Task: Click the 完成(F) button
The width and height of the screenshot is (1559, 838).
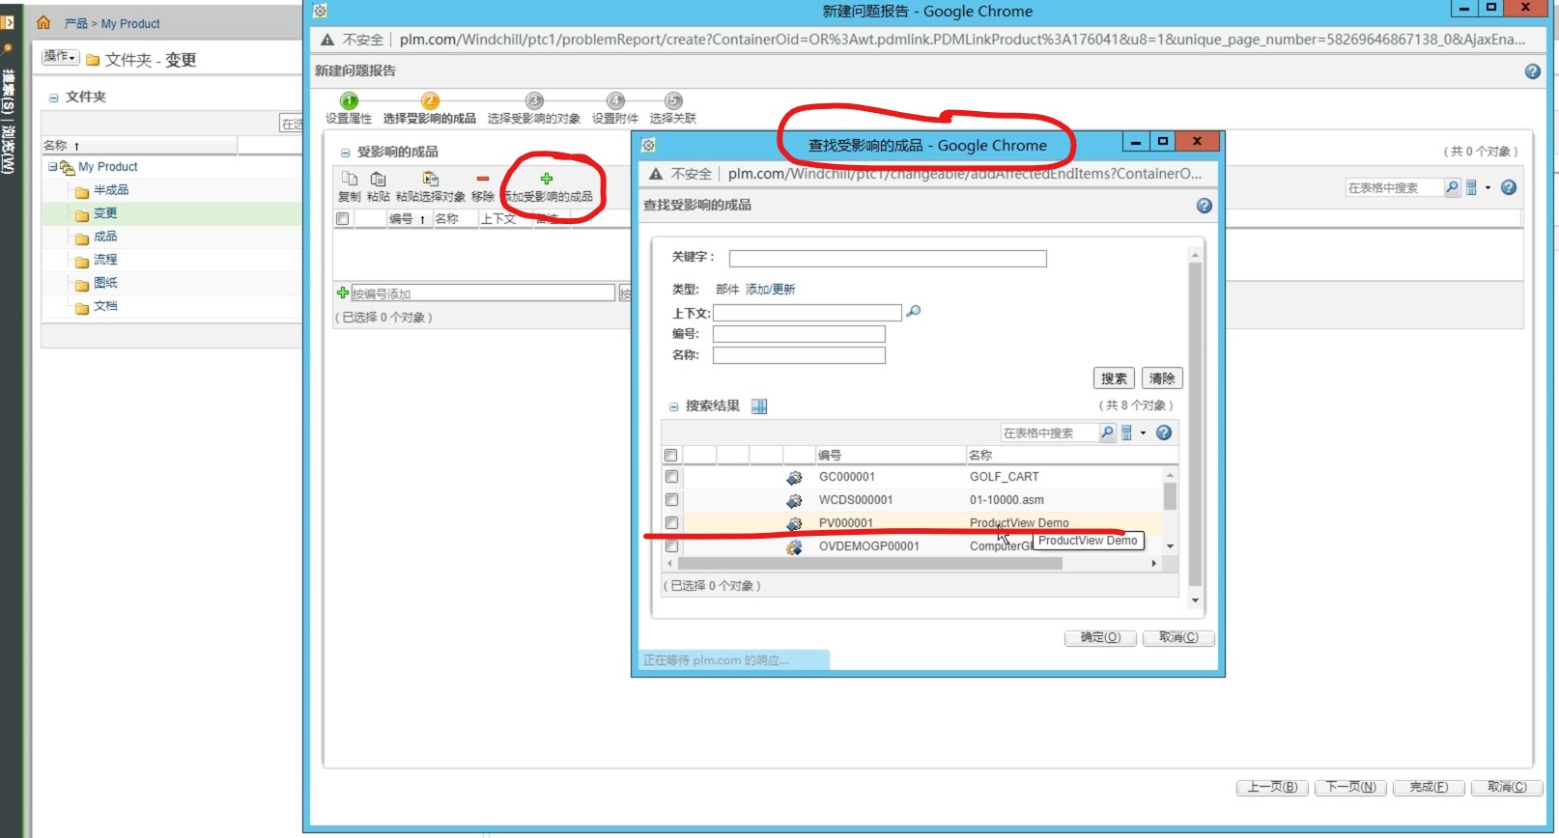Action: click(x=1429, y=787)
